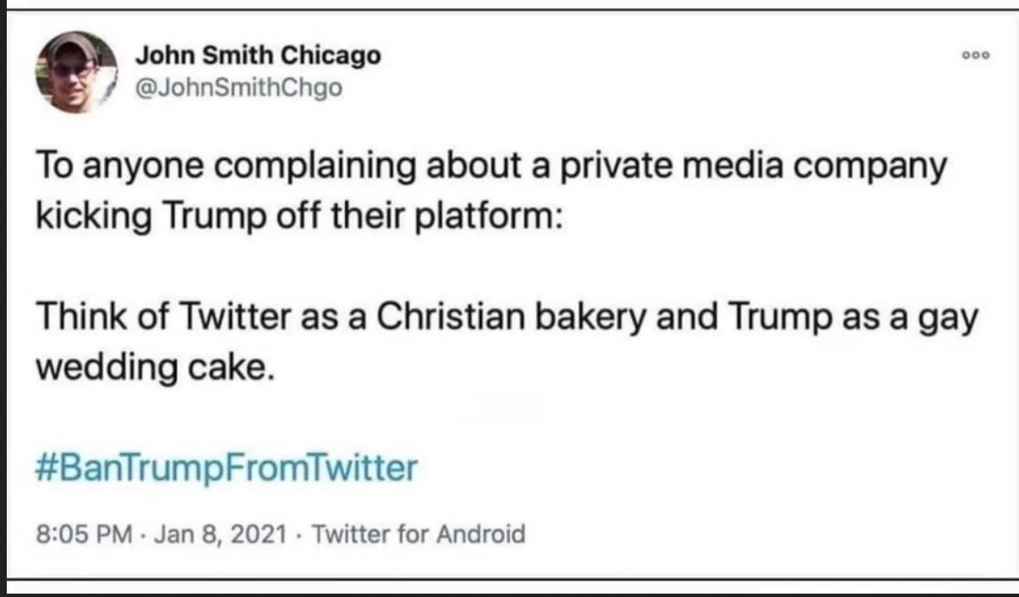This screenshot has width=1019, height=597.
Task: Open the #BanTrumpFromTwitter hashtag
Action: pyautogui.click(x=227, y=468)
